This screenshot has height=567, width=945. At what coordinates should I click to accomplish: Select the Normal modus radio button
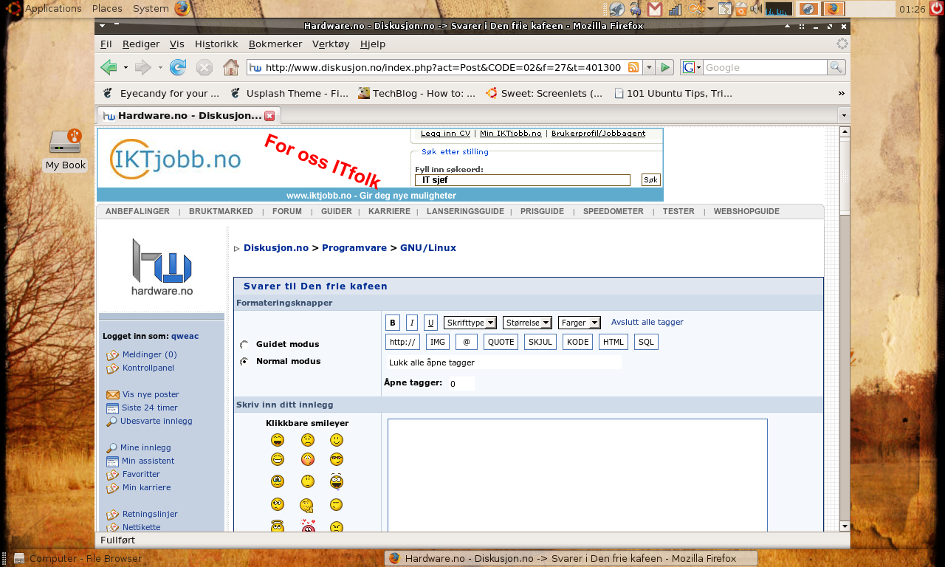tap(244, 362)
